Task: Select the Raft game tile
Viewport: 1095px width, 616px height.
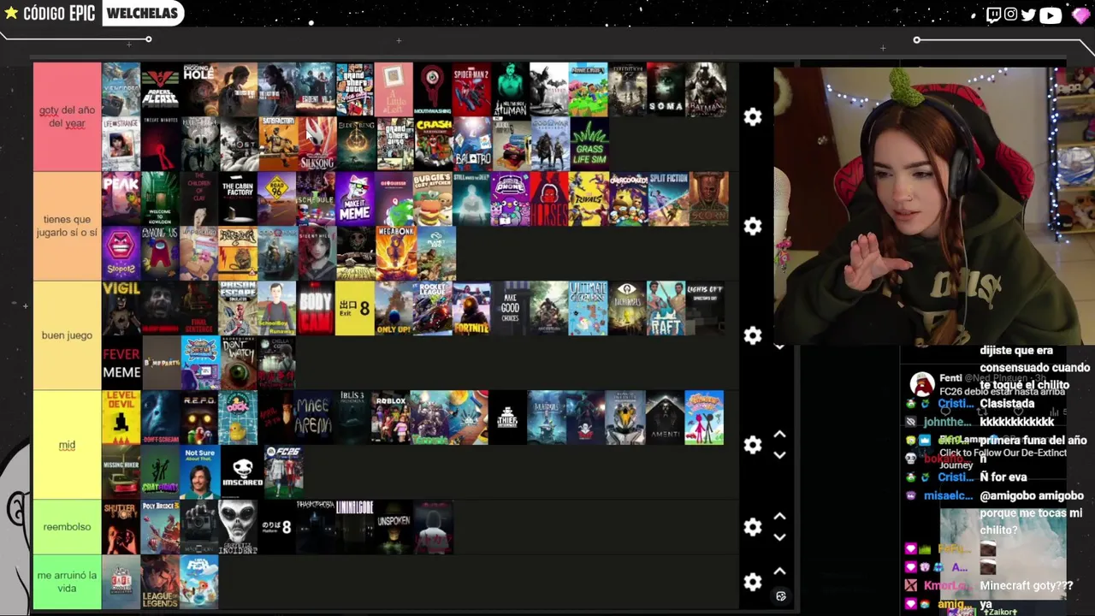Action: pyautogui.click(x=666, y=308)
